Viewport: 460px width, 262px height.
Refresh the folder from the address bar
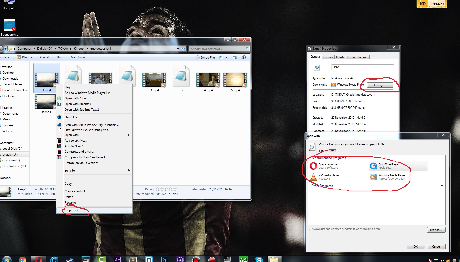coord(183,49)
